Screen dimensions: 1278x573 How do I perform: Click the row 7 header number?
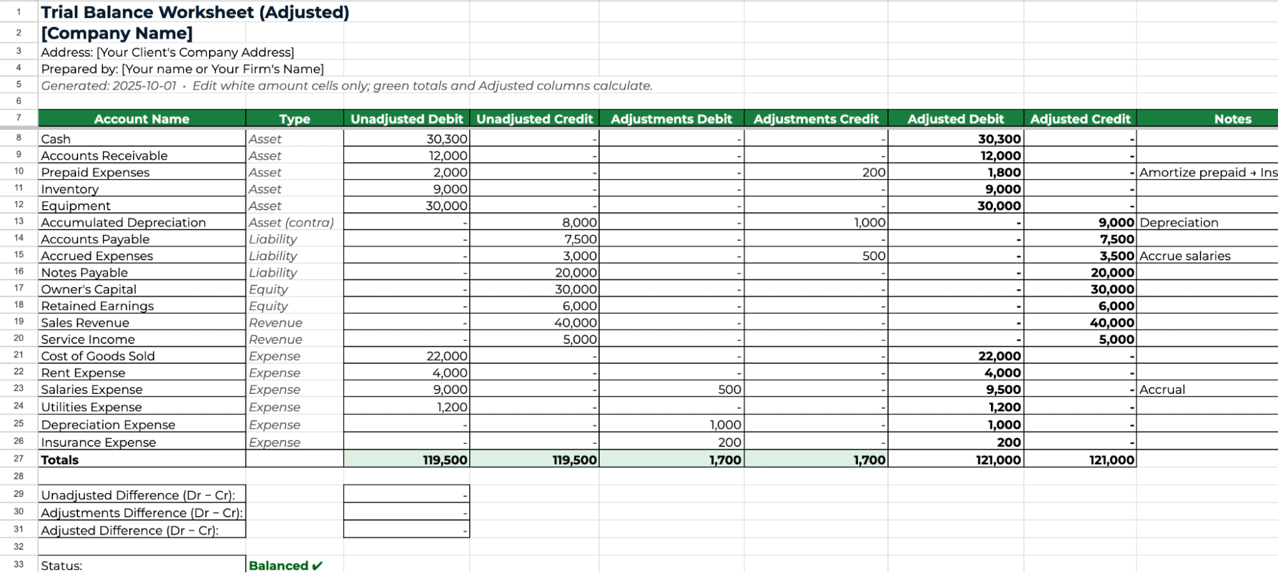19,118
